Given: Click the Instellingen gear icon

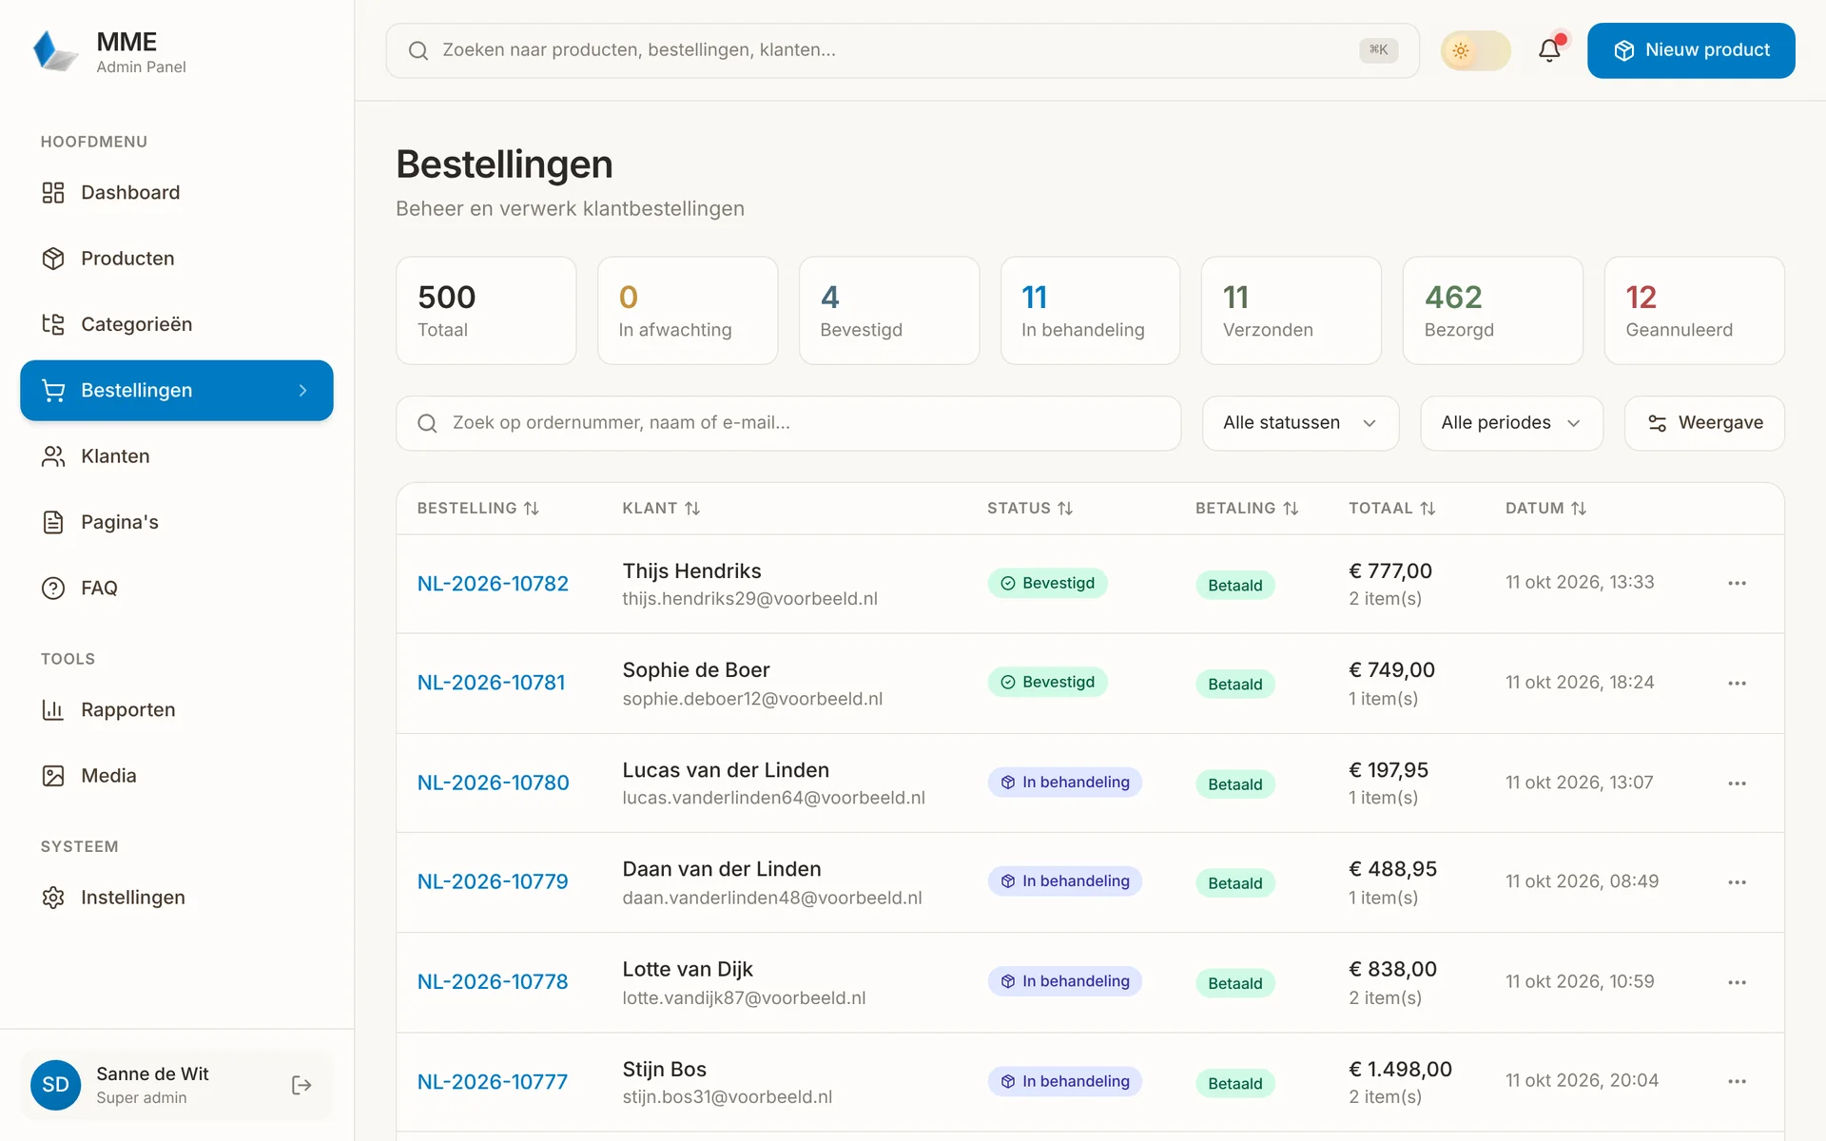Looking at the screenshot, I should coord(53,898).
